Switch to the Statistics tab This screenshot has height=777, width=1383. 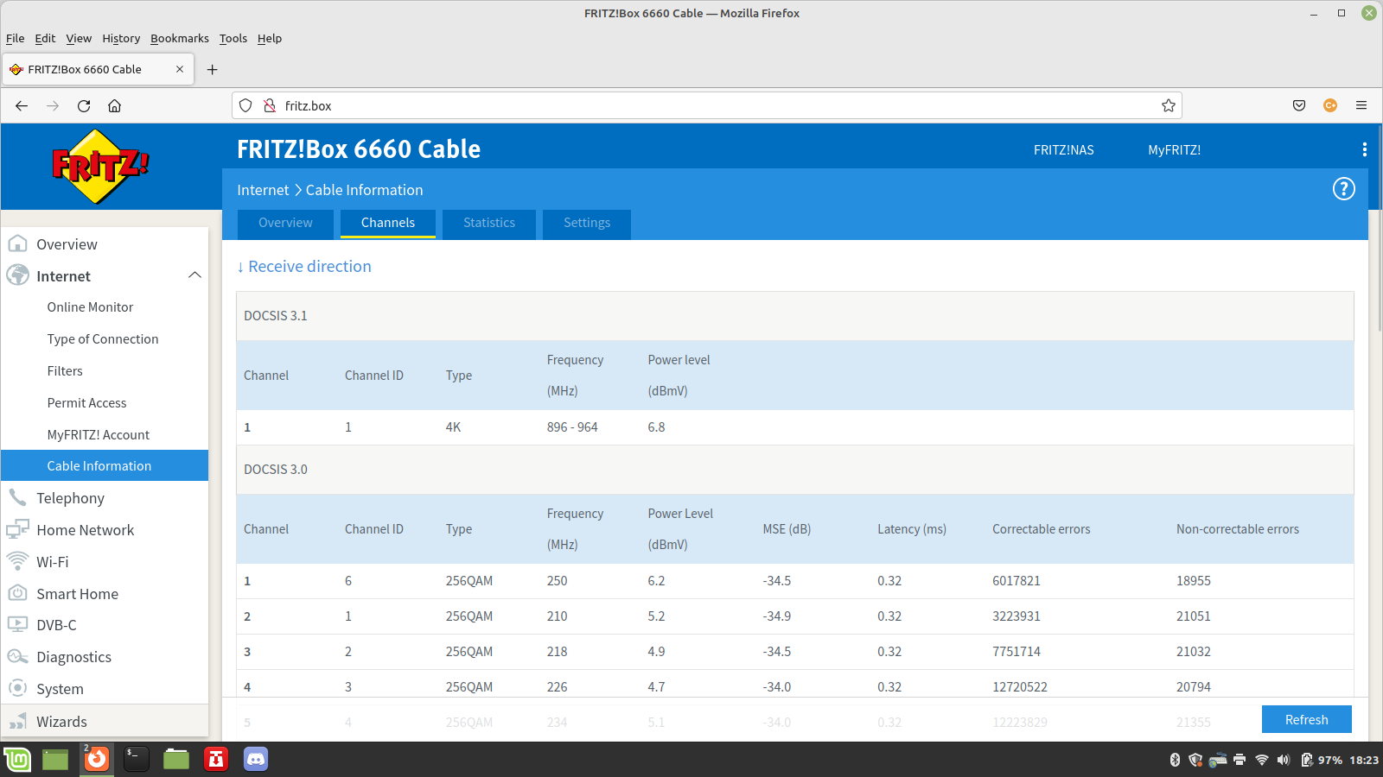click(x=489, y=223)
